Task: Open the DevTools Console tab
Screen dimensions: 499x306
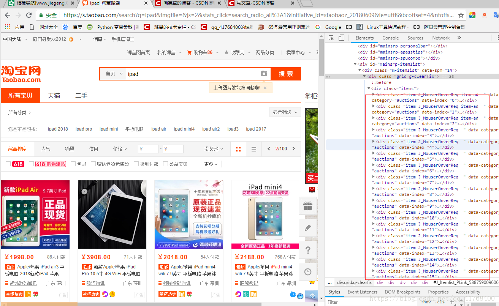Action: tap(391, 38)
